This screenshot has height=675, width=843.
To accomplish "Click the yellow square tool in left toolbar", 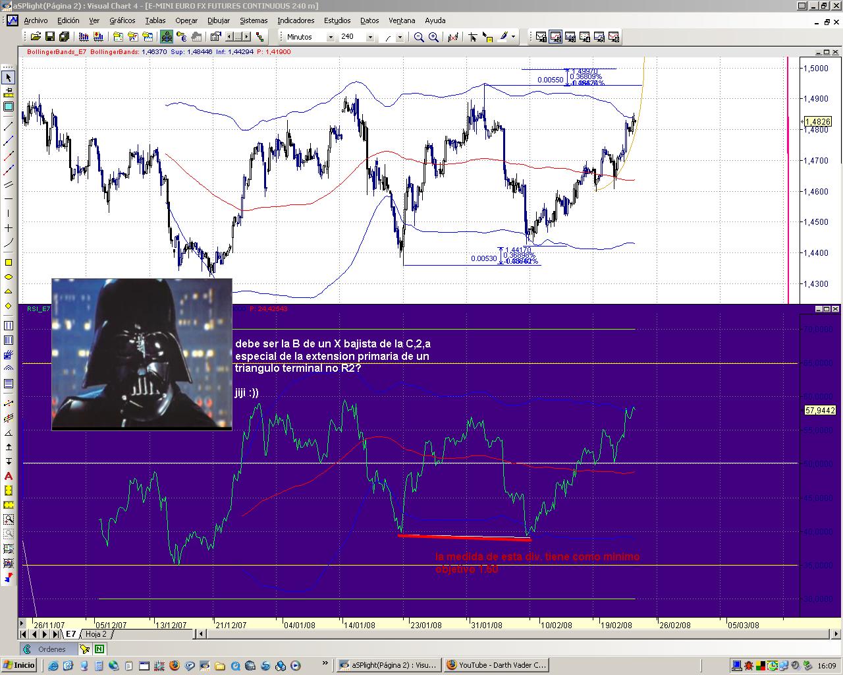I will 9,263.
